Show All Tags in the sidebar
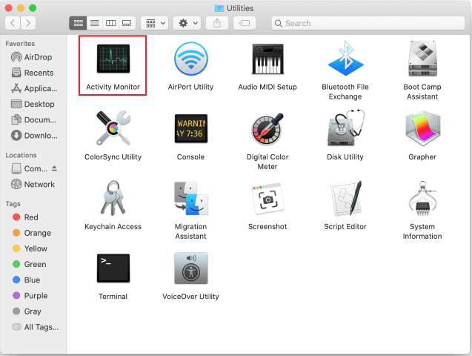Screen dimensions: 472x356 [36, 327]
